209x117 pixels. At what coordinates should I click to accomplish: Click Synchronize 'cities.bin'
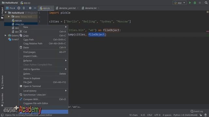43,95
